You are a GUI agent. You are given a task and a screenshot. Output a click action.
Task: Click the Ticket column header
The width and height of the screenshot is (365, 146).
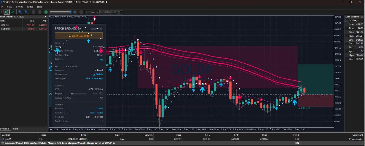42,135
